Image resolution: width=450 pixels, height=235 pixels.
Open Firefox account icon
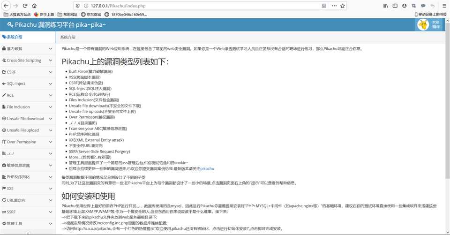click(405, 6)
